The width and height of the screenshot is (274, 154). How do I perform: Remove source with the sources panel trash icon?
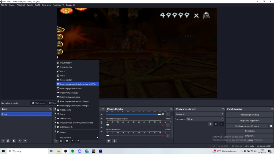(x=61, y=141)
